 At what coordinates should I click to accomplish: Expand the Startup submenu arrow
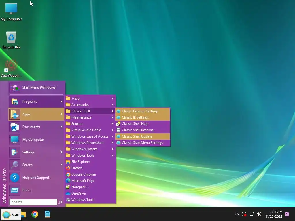113,124
